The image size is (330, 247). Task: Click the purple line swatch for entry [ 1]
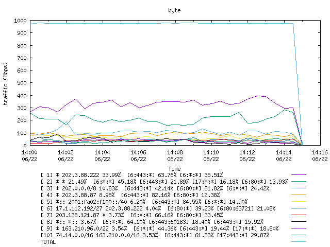tap(299, 175)
